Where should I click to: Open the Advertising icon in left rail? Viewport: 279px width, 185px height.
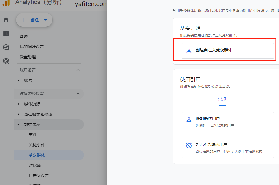coord(6,61)
